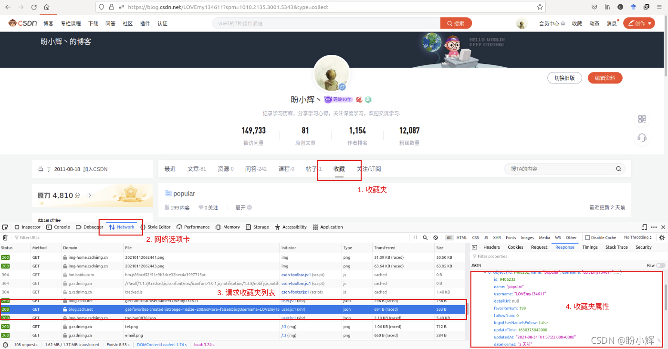Expand the popular folder with 展开
Viewport: 668px width, 349px height.
(x=243, y=208)
